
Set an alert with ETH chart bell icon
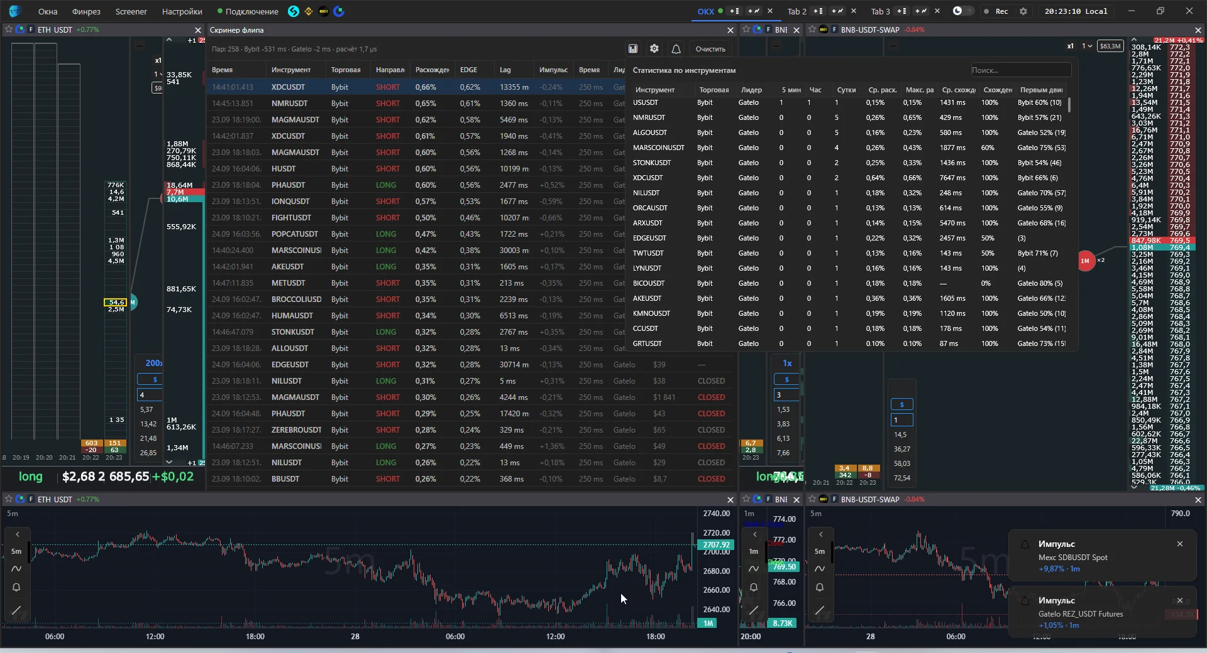(x=16, y=588)
